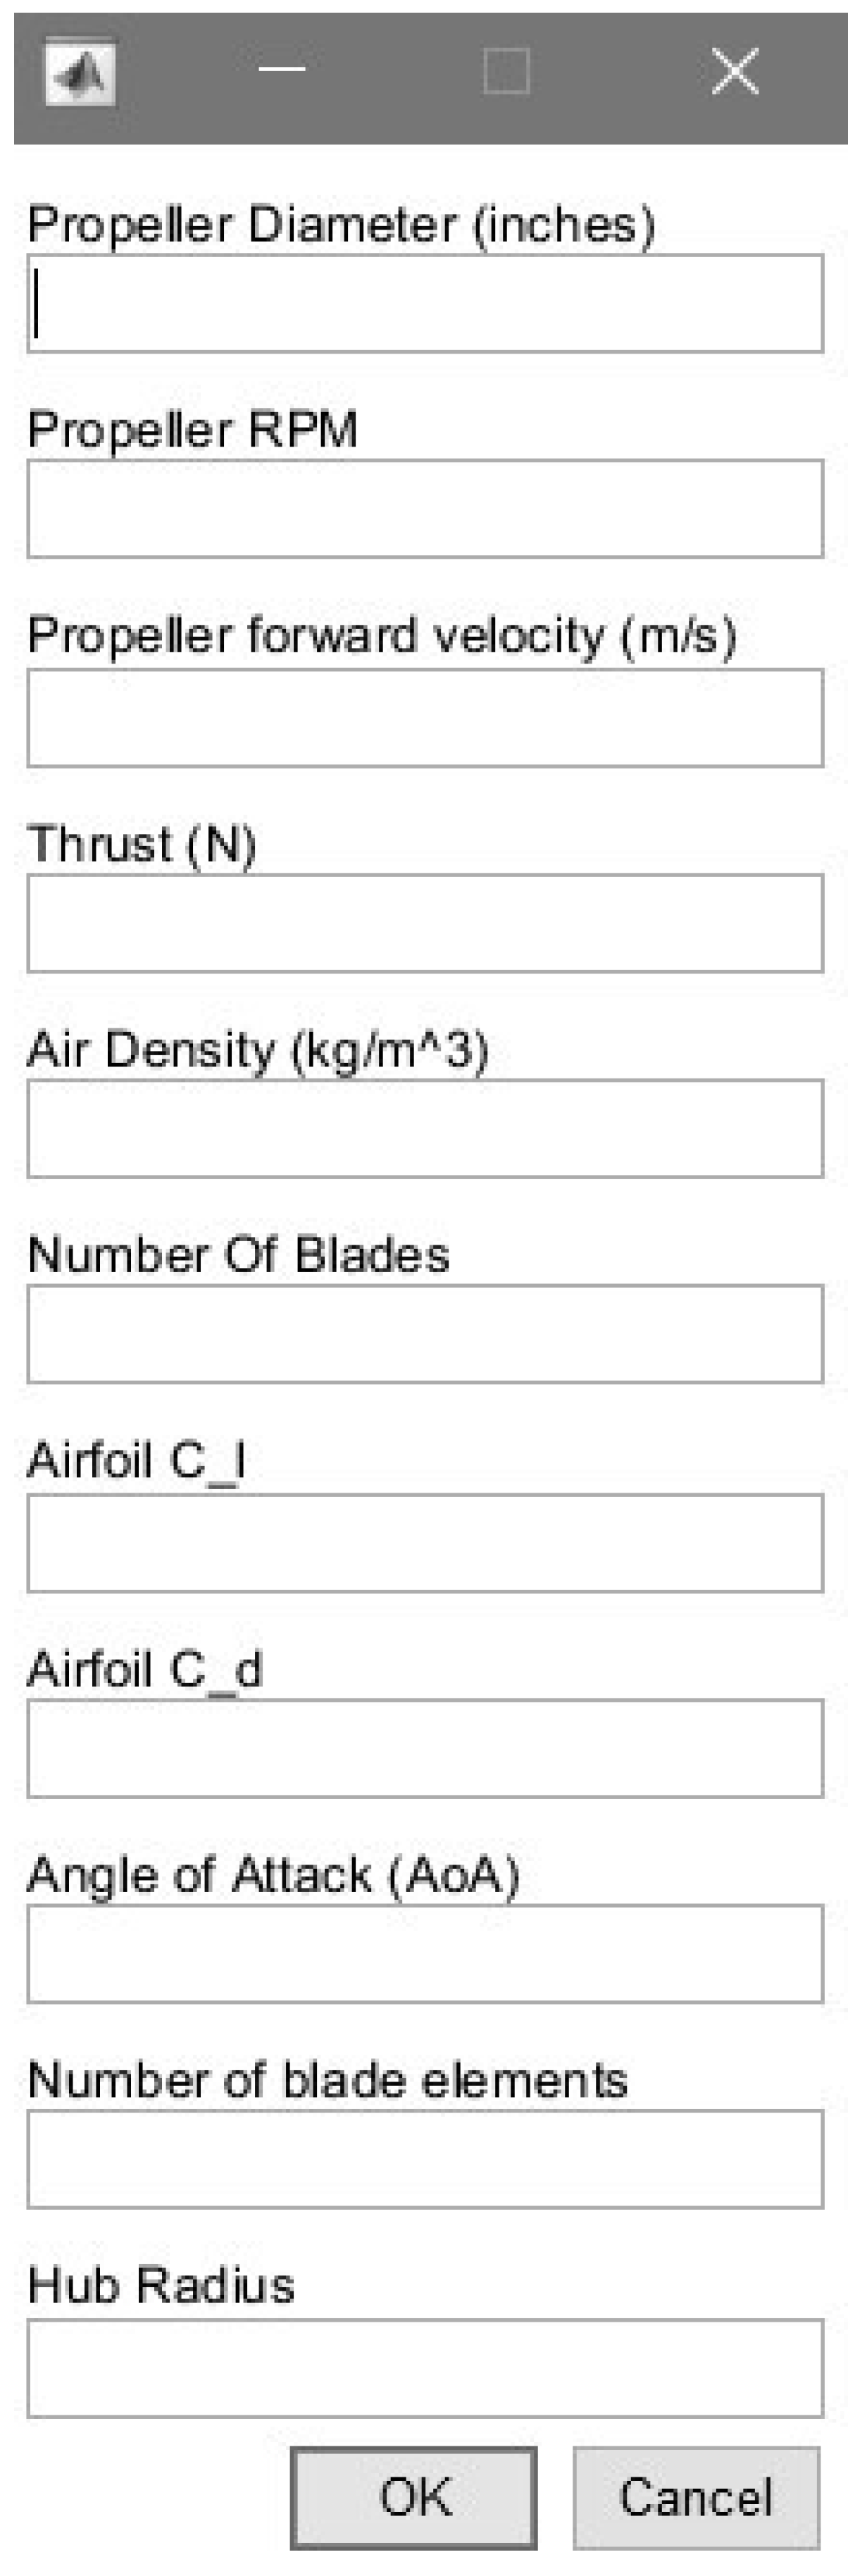The width and height of the screenshot is (867, 2576).
Task: Focus the Number Of Blades text box
Action: pos(425,1334)
